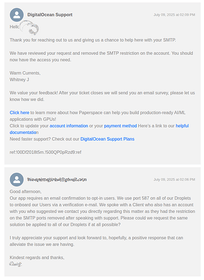Image resolution: width=204 pixels, height=280 pixels.
Task: Click the July 09 02:06 PM timestamp
Action: click(x=174, y=179)
